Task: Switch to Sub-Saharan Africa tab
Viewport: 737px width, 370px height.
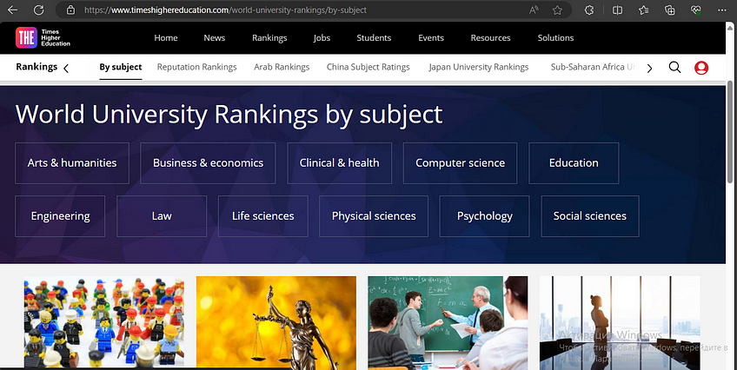Action: [594, 67]
